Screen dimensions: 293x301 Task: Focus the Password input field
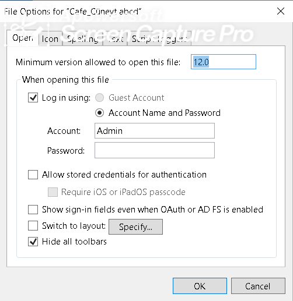coord(155,150)
